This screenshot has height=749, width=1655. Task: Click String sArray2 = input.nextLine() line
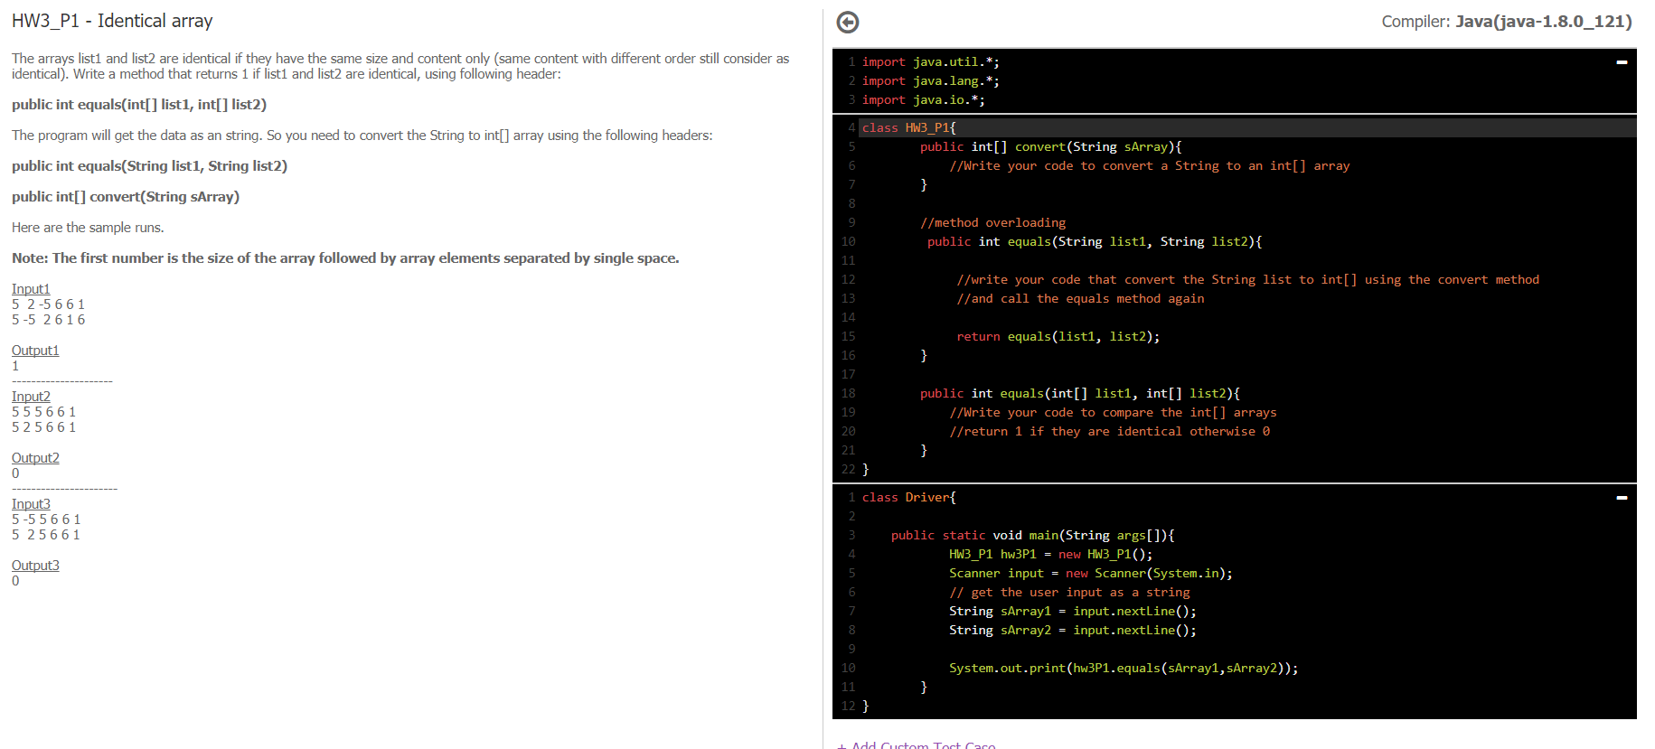[x=1072, y=630]
